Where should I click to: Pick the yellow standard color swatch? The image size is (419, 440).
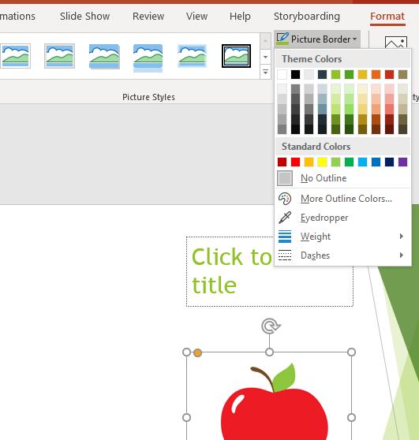tap(322, 162)
